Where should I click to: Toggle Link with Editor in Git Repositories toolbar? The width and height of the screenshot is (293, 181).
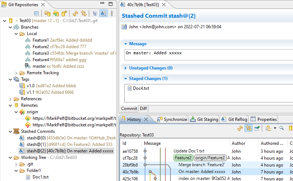click(x=84, y=13)
